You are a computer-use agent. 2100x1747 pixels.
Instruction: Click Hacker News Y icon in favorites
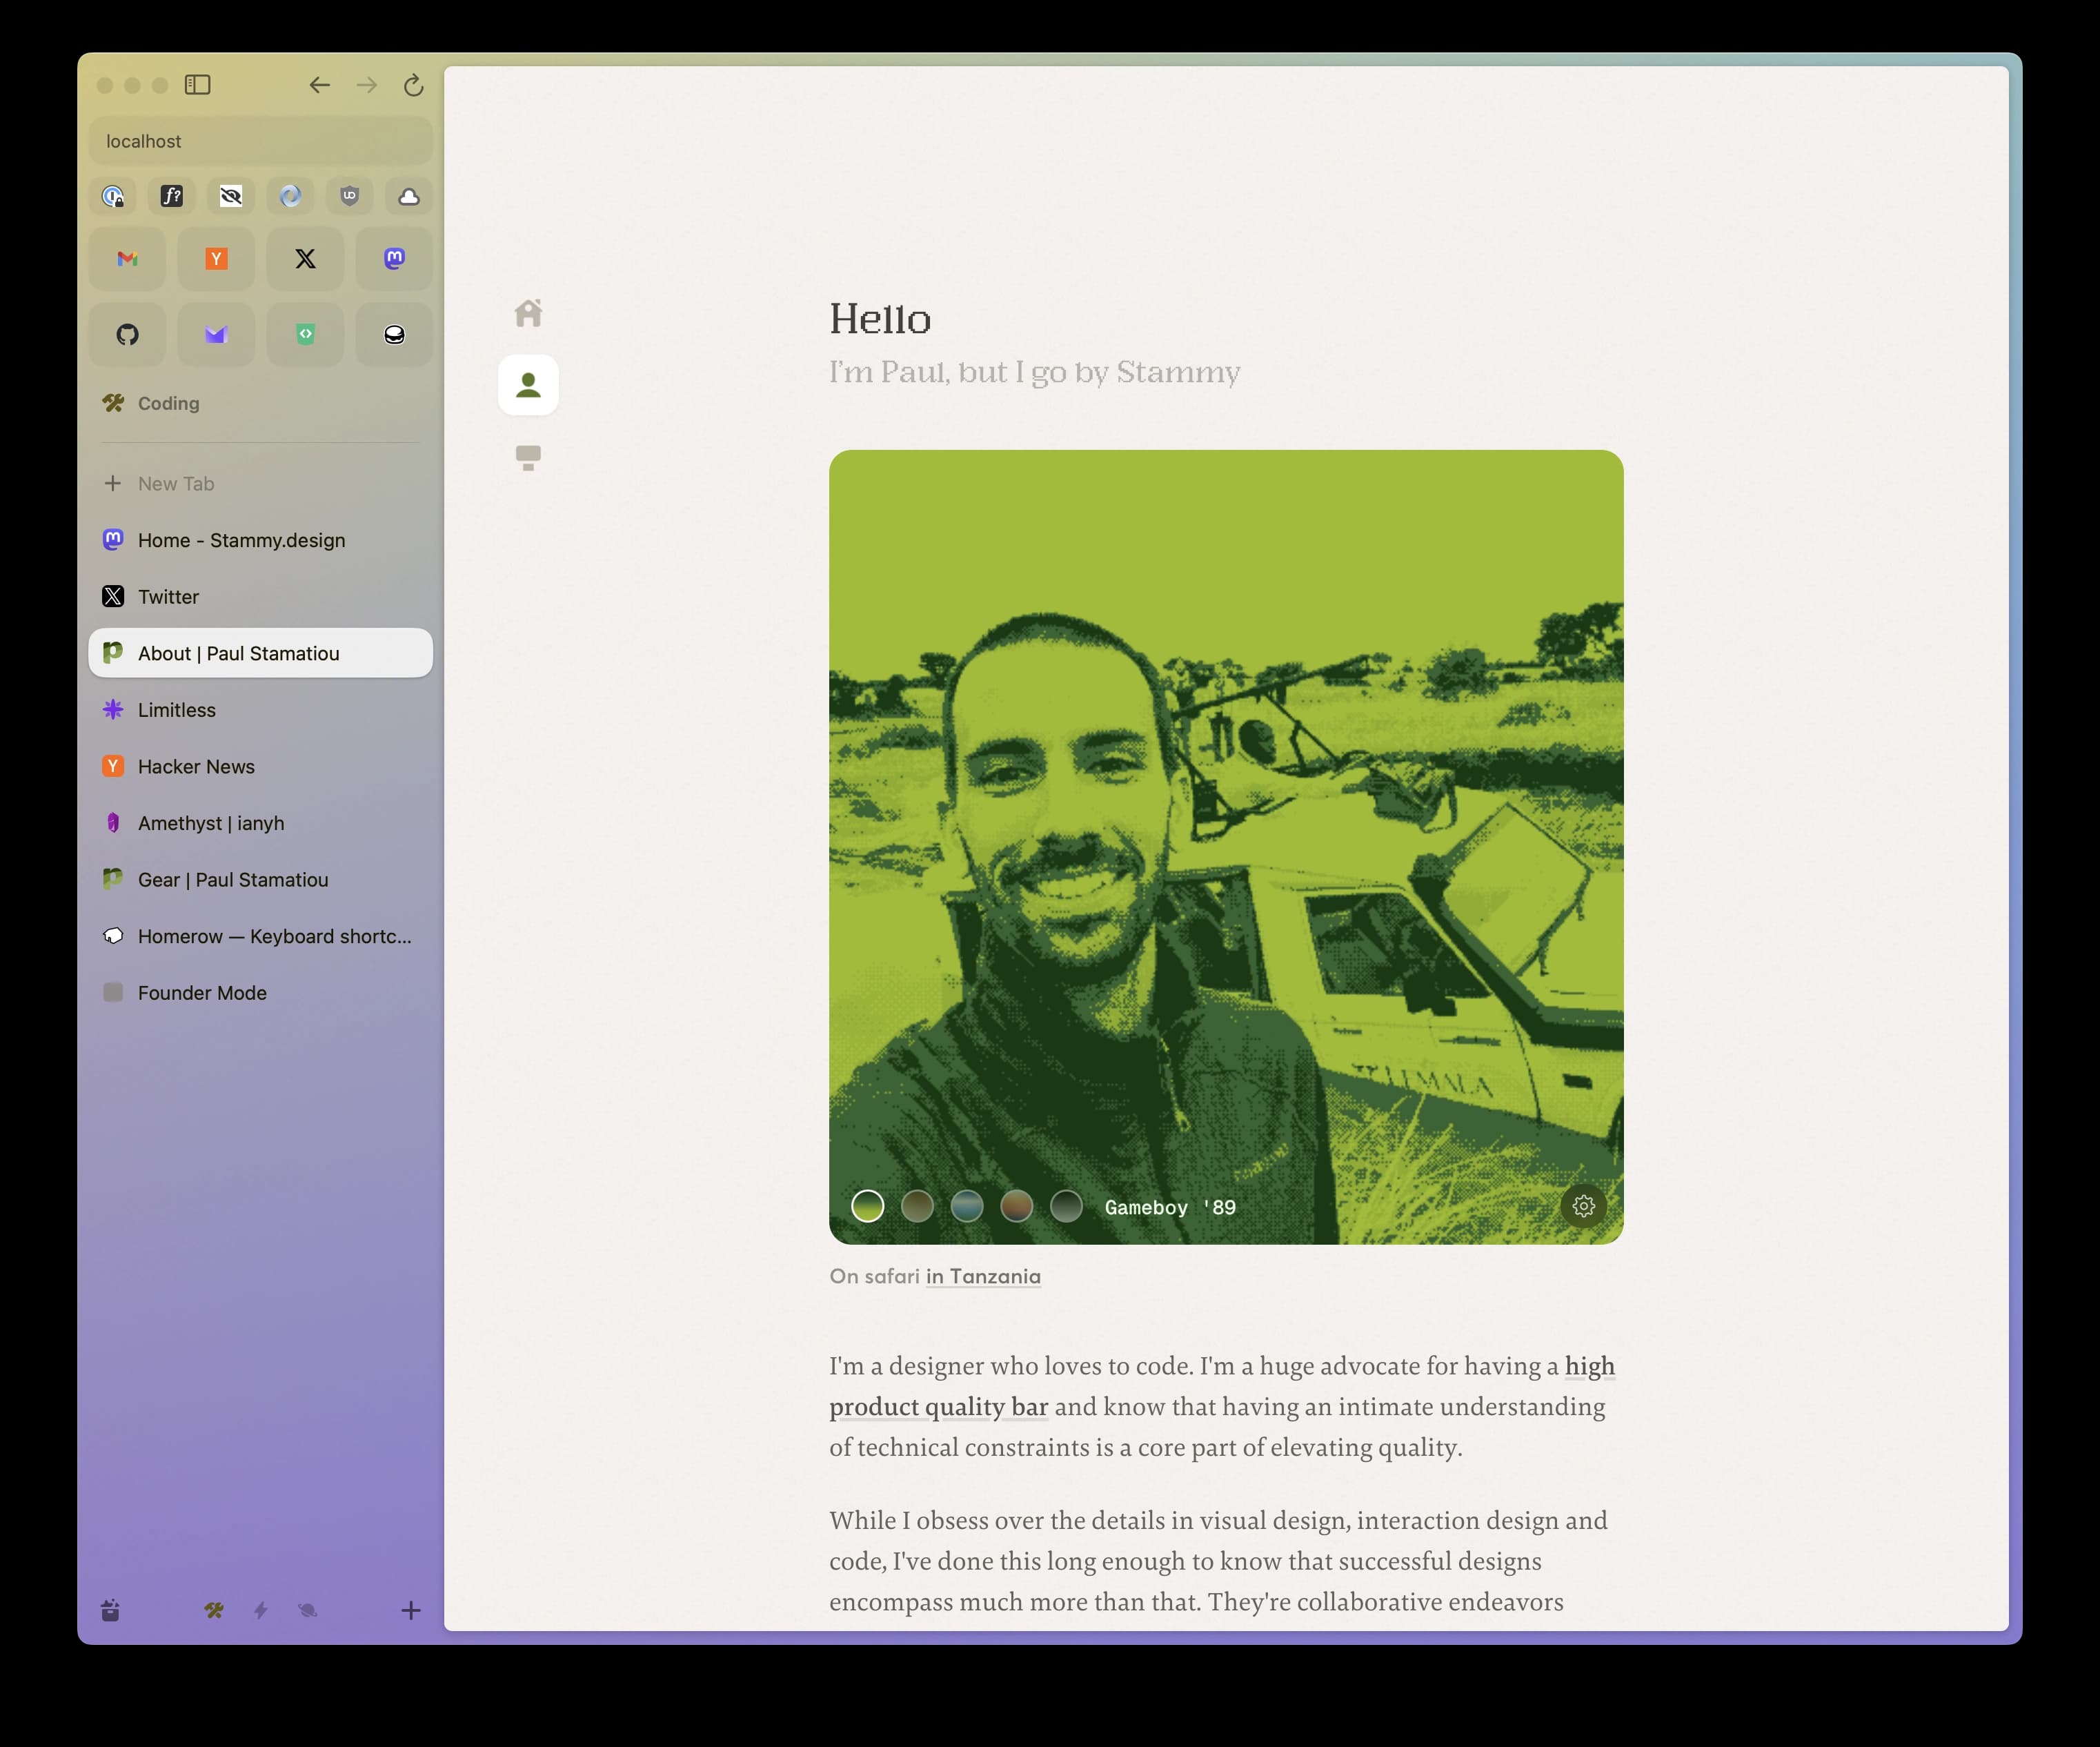[217, 258]
